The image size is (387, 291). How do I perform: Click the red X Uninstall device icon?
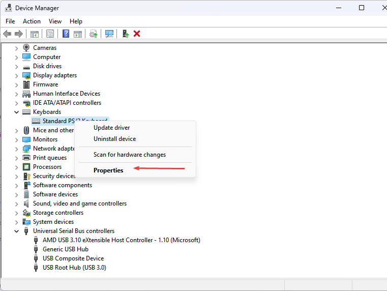tap(137, 34)
